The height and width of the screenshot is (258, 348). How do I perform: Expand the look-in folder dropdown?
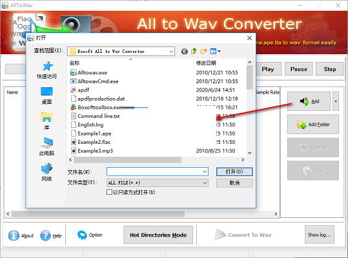[x=171, y=52]
